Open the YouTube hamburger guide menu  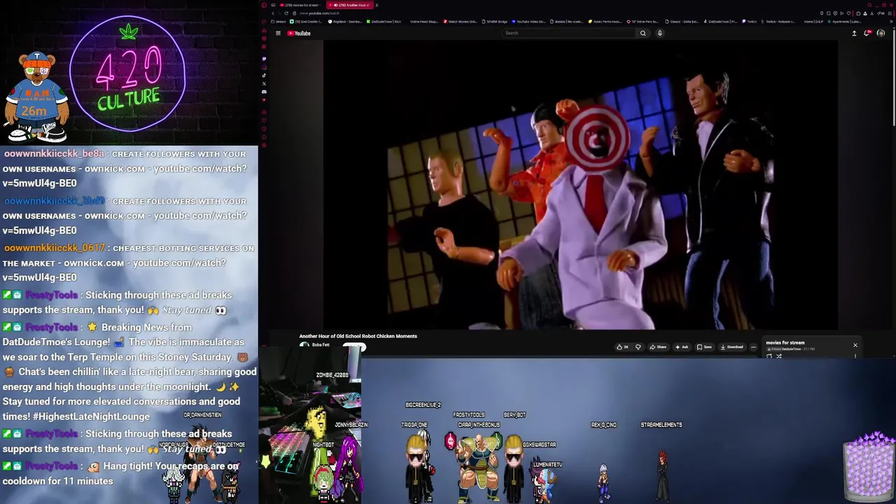(278, 33)
